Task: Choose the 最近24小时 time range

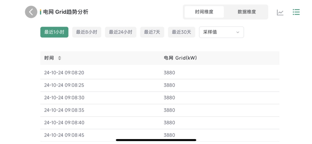Action: coord(120,32)
